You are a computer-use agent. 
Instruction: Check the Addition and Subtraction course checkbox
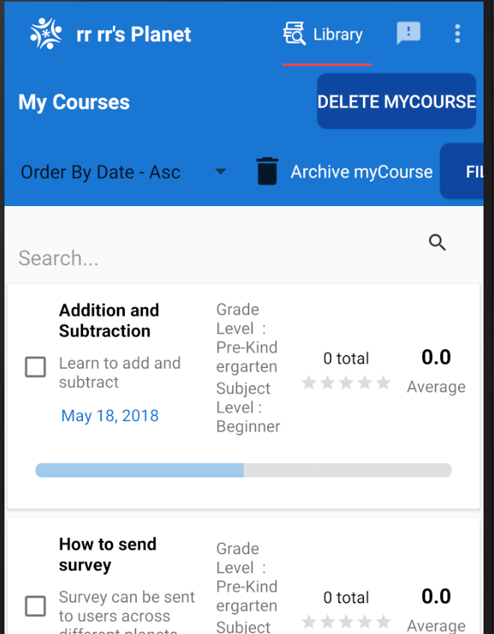tap(35, 366)
